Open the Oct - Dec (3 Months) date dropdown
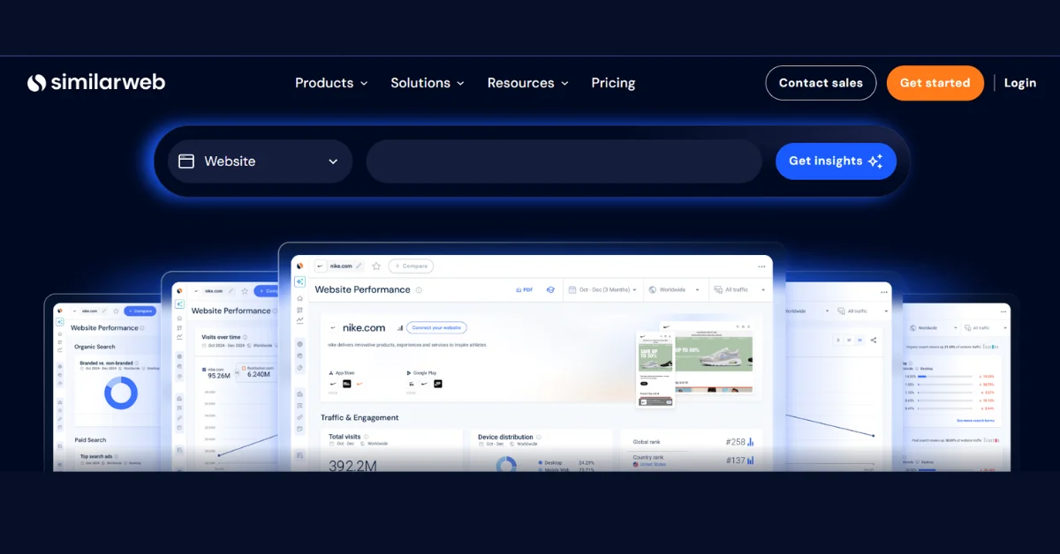This screenshot has height=554, width=1060. click(602, 289)
